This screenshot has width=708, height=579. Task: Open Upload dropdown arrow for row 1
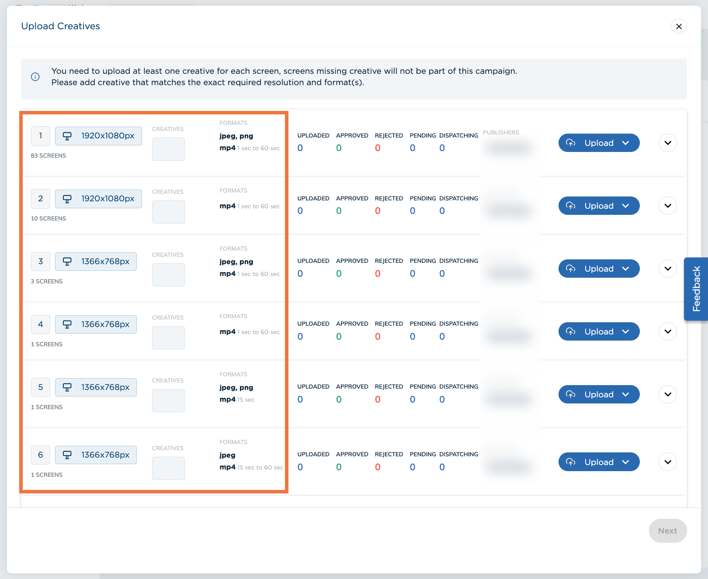625,143
